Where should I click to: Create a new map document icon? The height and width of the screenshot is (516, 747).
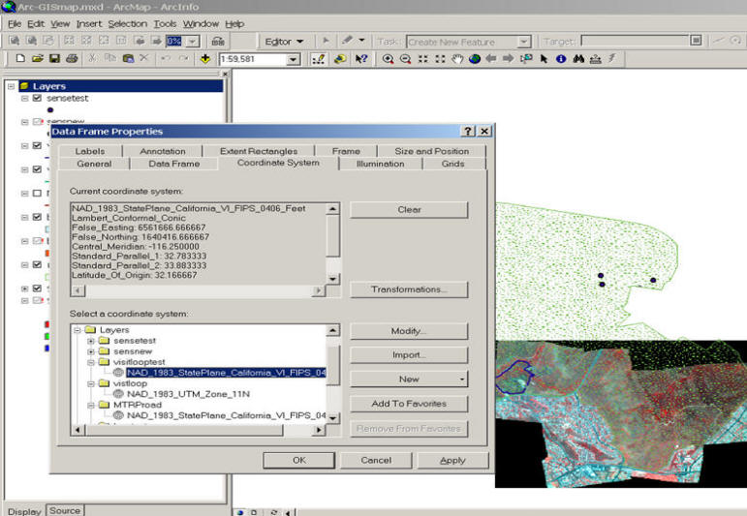pos(20,58)
